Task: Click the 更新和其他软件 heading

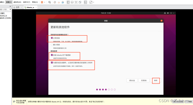Action: point(60,27)
